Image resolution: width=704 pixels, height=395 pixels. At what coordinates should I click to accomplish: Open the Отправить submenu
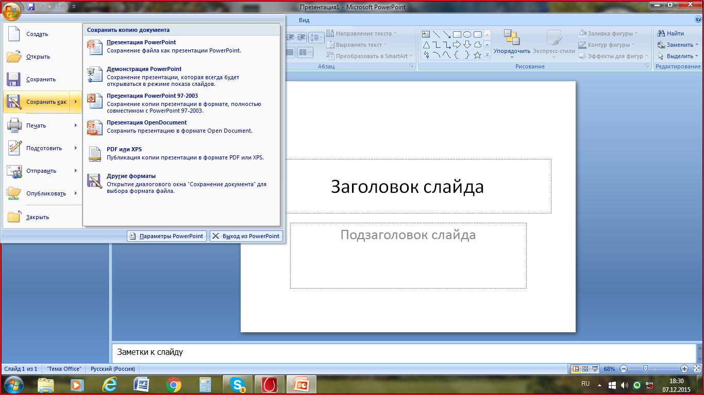[x=42, y=171]
